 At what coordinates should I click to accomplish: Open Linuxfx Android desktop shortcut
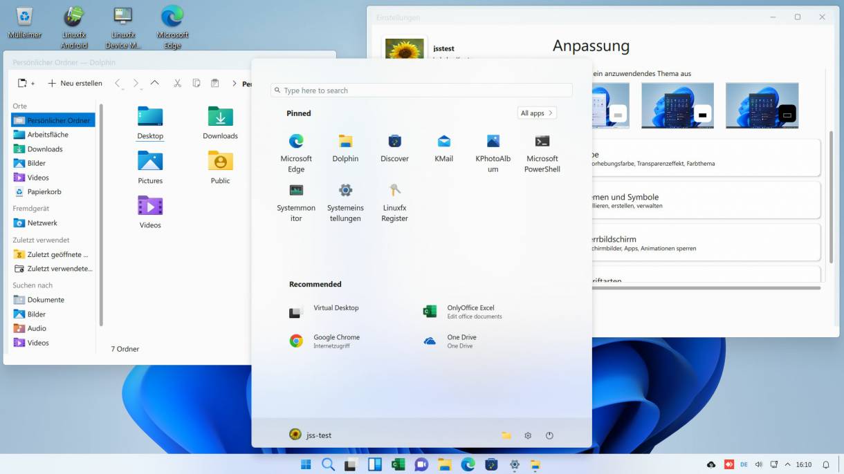pyautogui.click(x=74, y=28)
